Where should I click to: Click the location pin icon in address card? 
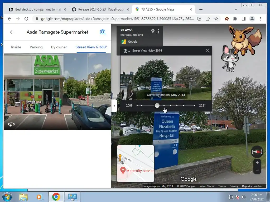click(153, 31)
